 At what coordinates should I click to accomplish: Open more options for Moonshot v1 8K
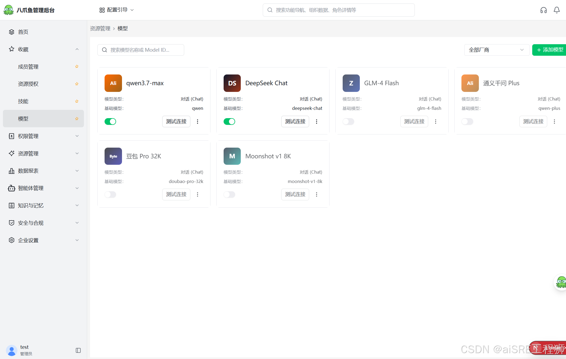click(317, 195)
